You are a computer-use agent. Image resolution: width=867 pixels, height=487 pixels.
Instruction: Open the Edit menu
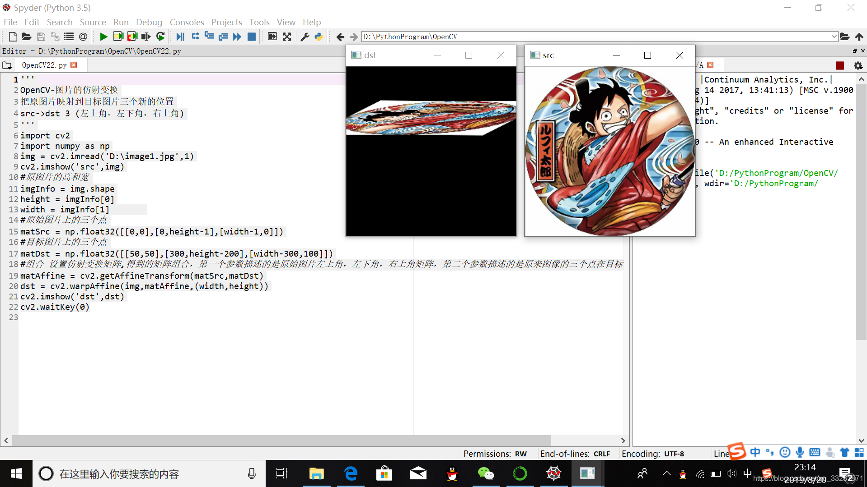tap(32, 22)
